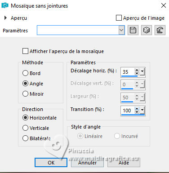Click the application icon in the title bar
The width and height of the screenshot is (169, 173).
(5, 6)
